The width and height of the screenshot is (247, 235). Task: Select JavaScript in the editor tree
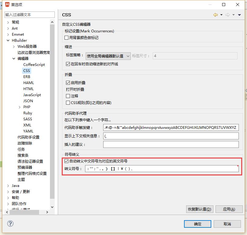32,95
